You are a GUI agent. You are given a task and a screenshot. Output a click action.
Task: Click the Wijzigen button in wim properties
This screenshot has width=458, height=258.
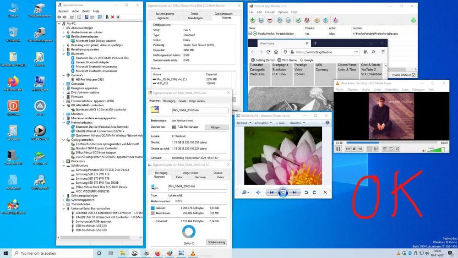tap(216, 127)
